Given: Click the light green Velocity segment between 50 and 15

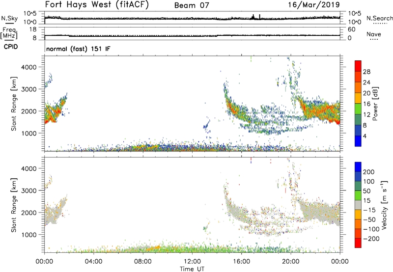Looking at the screenshot, I should tap(358, 195).
